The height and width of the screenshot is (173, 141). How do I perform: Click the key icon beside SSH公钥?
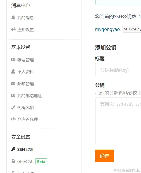13,149
